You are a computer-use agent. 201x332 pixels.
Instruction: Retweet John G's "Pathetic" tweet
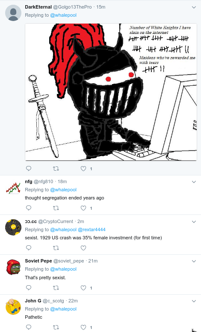pos(56,327)
